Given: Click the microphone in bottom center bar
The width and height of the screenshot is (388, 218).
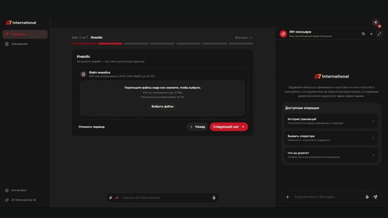Looking at the screenshot, I should 214,198.
